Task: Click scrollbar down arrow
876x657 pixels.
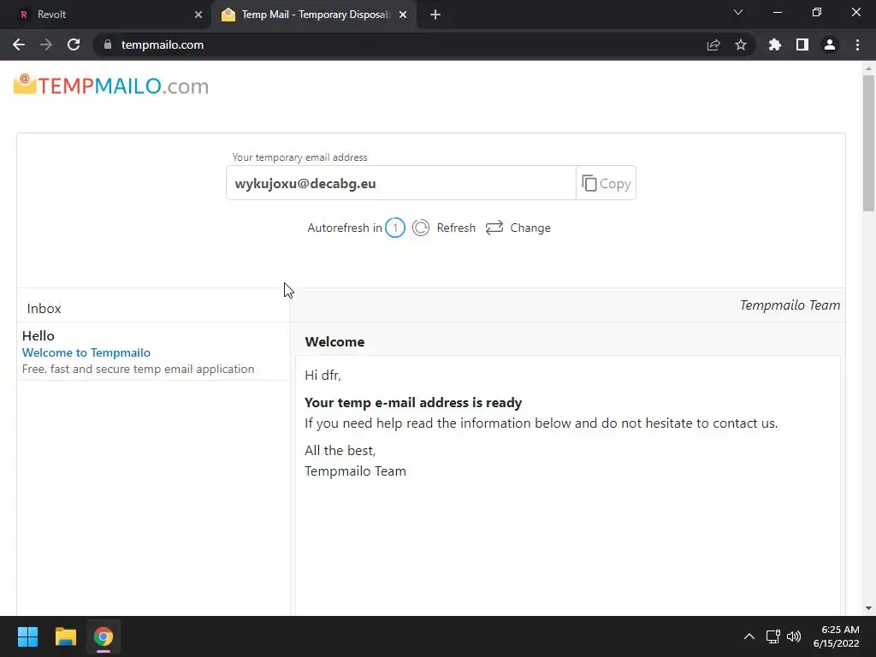Action: [868, 608]
